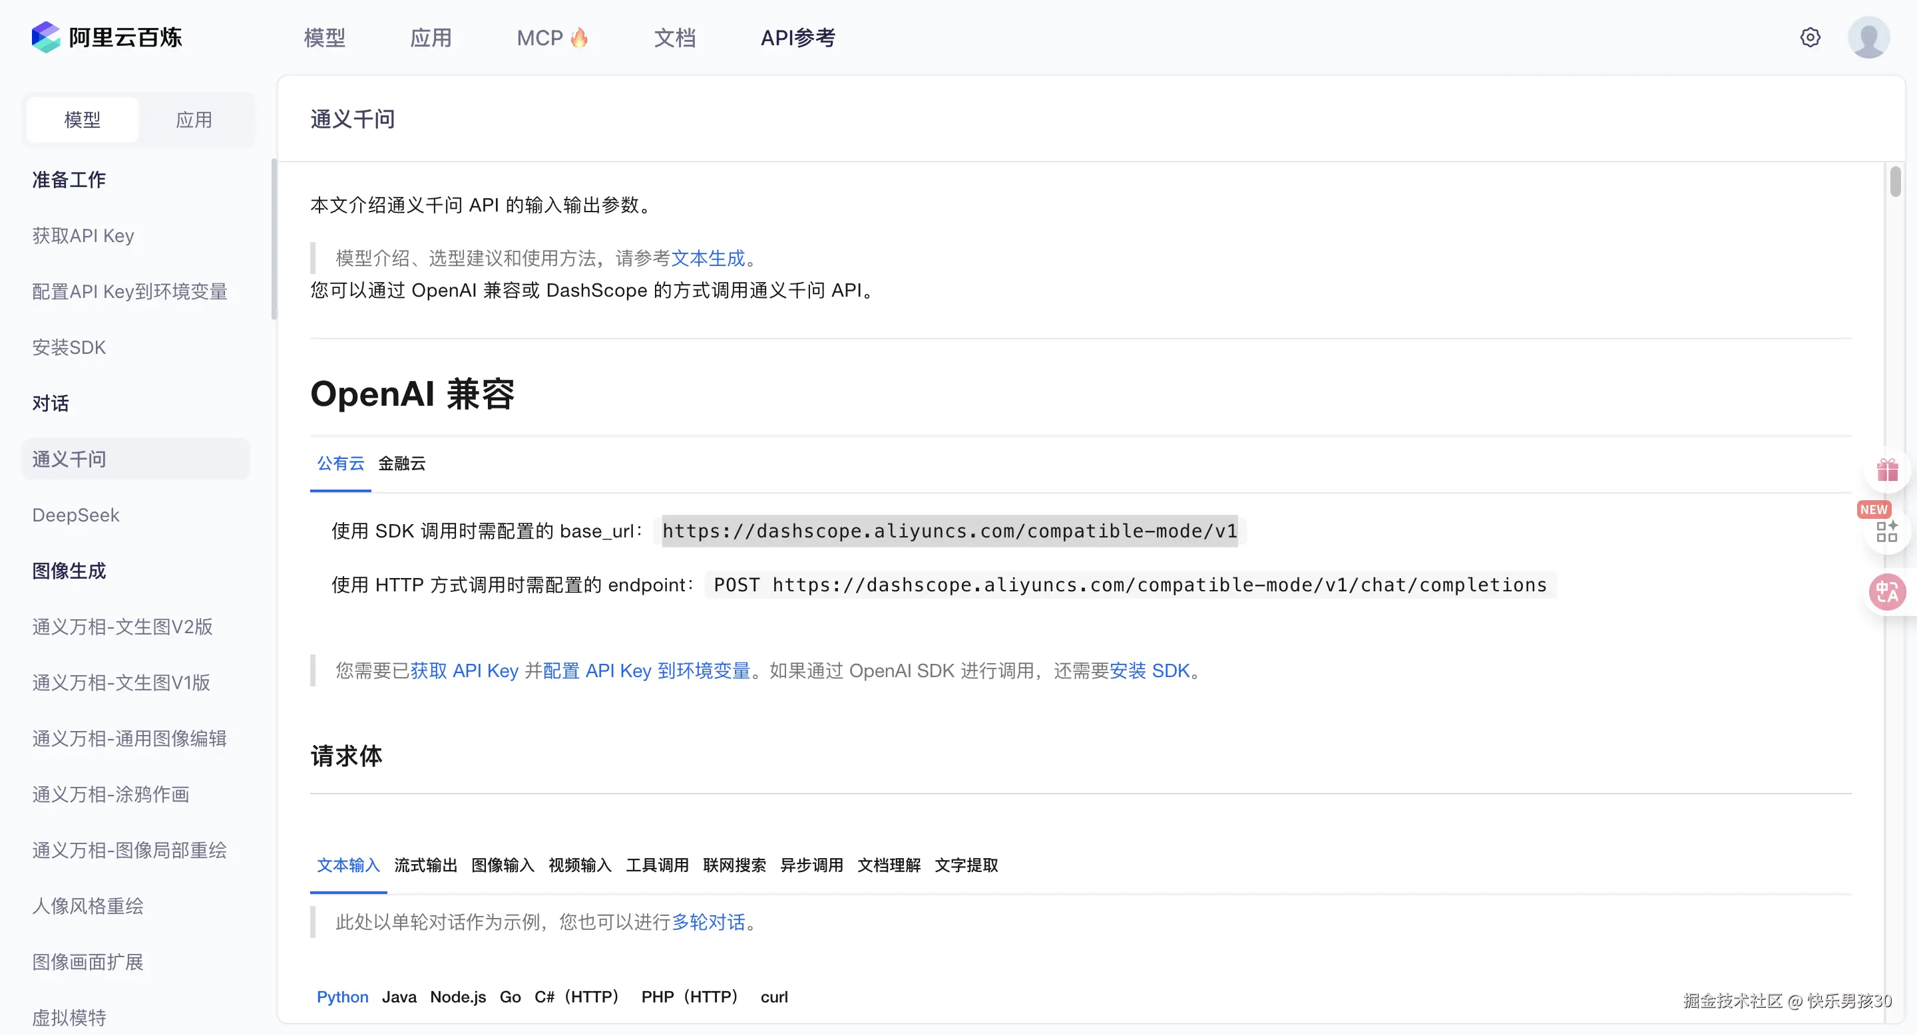Open the 多轮对话 link
The width and height of the screenshot is (1917, 1035).
708,922
